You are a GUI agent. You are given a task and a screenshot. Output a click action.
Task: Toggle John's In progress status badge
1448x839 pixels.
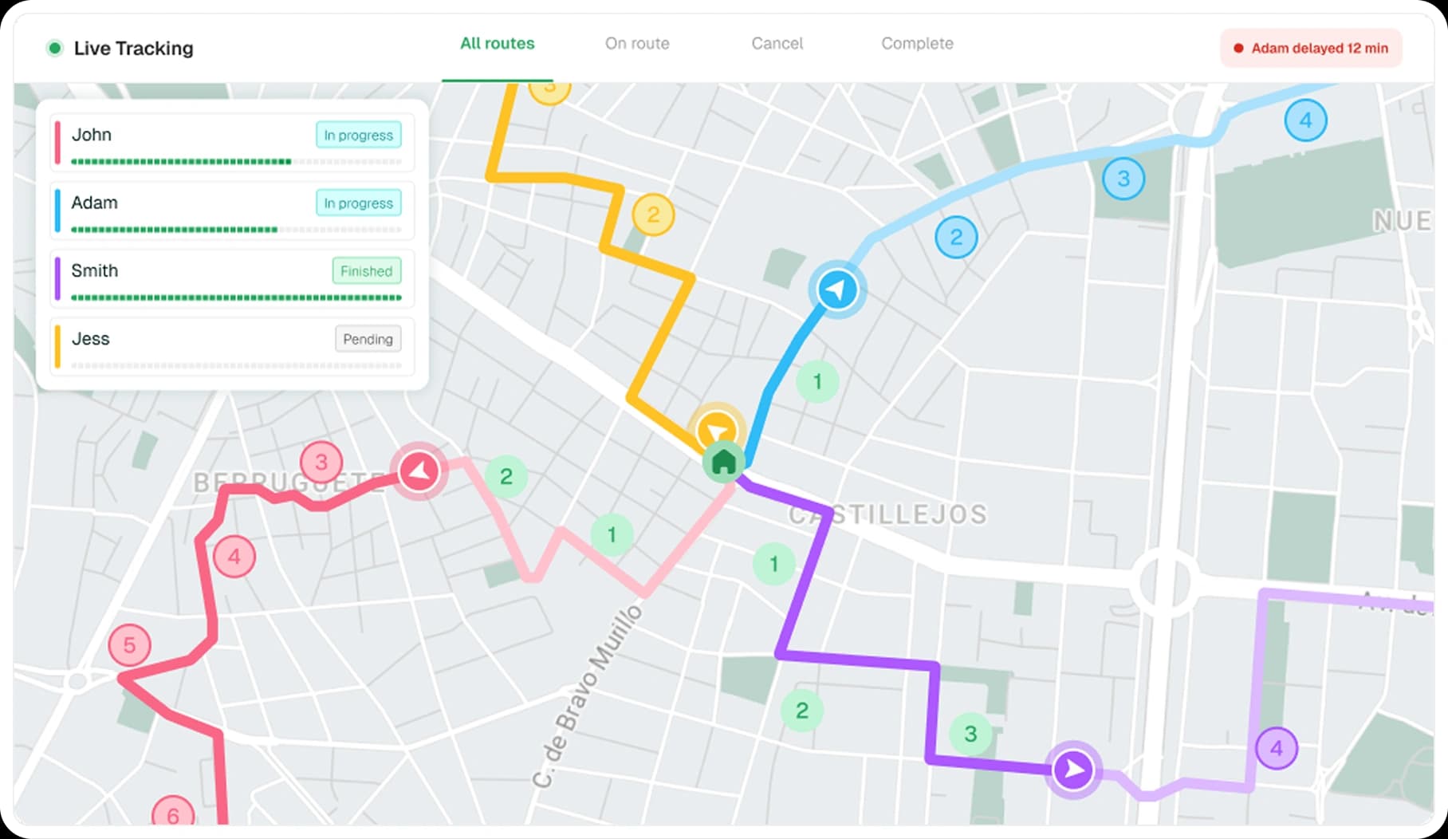pos(358,136)
